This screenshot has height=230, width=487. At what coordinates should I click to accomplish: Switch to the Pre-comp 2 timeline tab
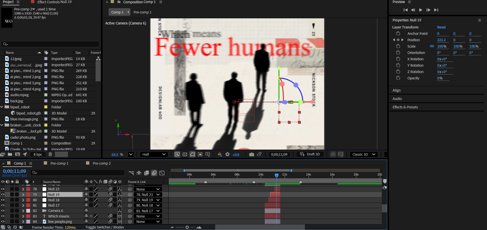[x=102, y=163]
